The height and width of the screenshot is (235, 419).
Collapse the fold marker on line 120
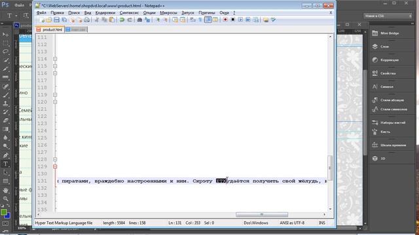click(x=55, y=102)
